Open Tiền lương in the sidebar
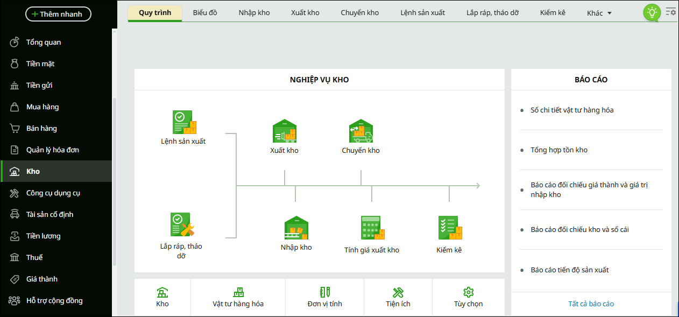Screen dimensions: 679x317 coord(43,236)
